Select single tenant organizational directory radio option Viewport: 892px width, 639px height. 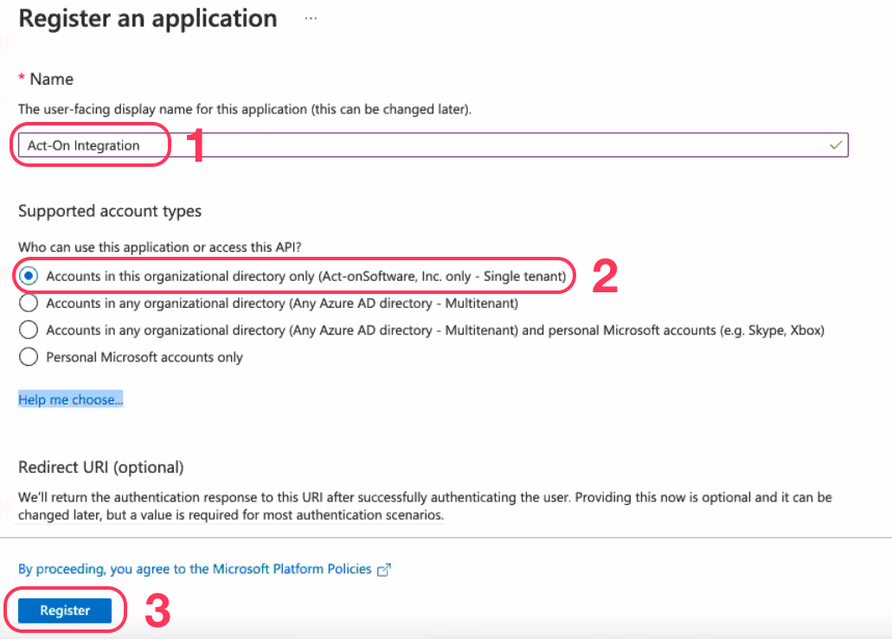pos(29,277)
